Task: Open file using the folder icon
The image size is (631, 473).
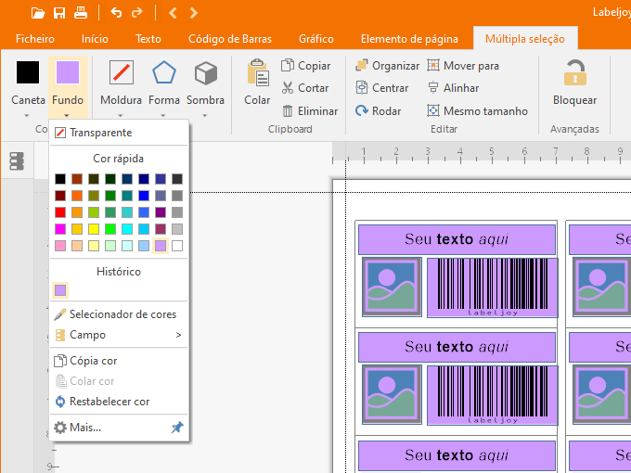Action: click(38, 13)
